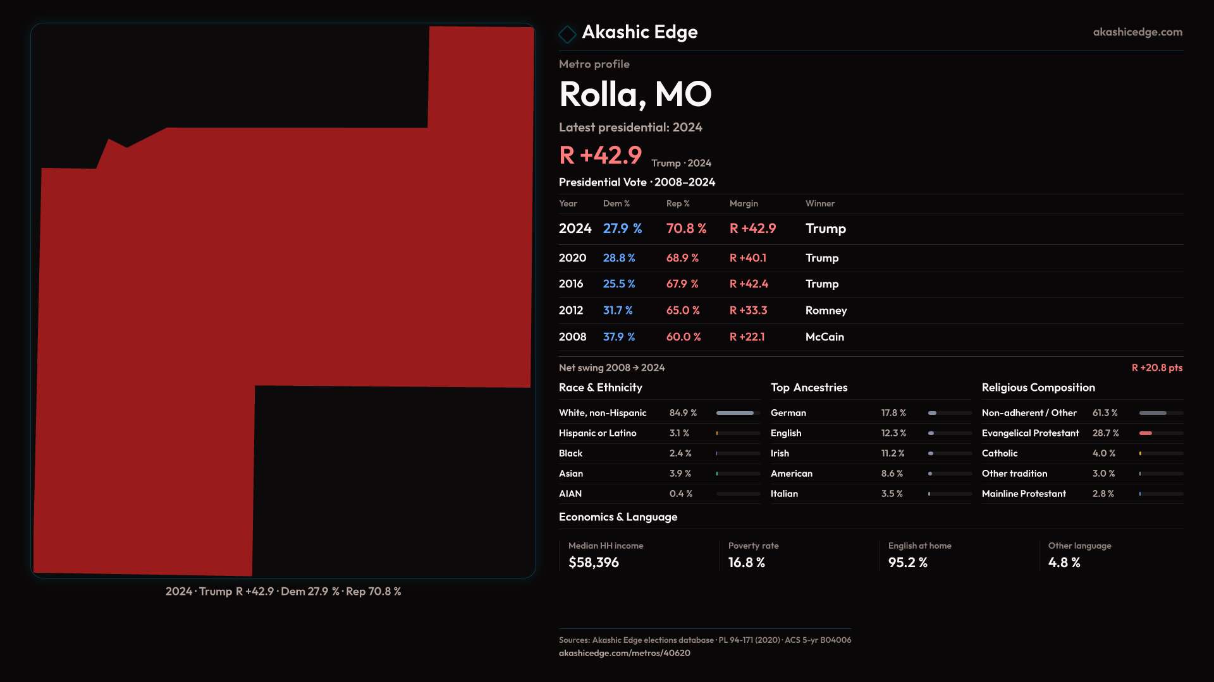
Task: Click the Religious Composition section heading
Action: pyautogui.click(x=1038, y=388)
